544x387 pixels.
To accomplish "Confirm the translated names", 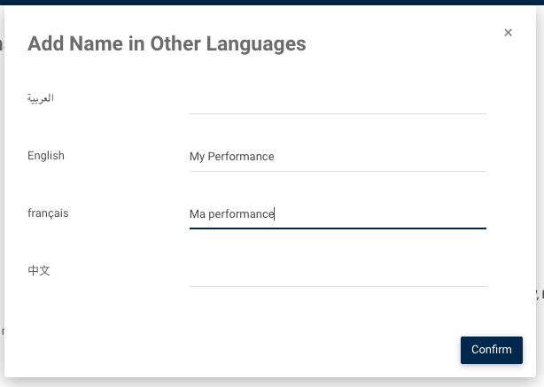I will point(491,350).
